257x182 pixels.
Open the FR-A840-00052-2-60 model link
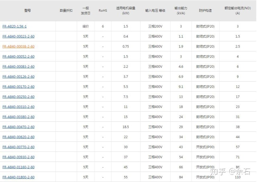(18, 57)
